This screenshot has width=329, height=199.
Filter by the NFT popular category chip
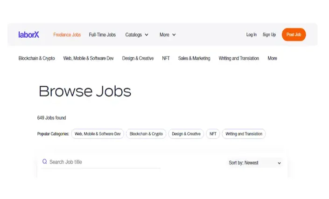(213, 134)
